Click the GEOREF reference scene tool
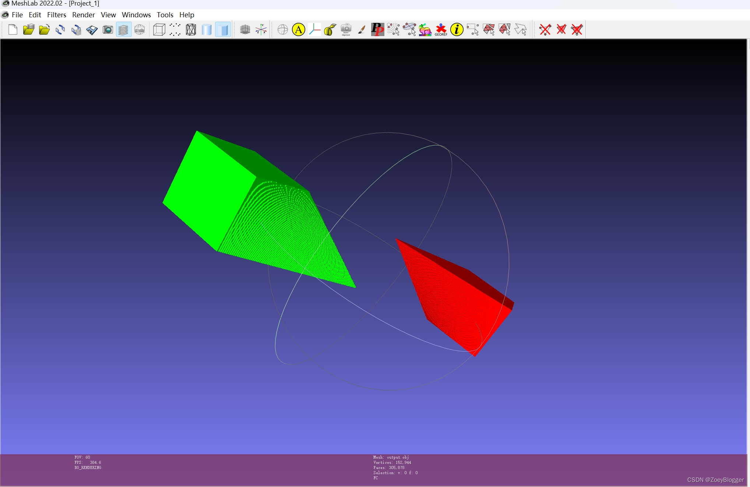 (x=441, y=29)
